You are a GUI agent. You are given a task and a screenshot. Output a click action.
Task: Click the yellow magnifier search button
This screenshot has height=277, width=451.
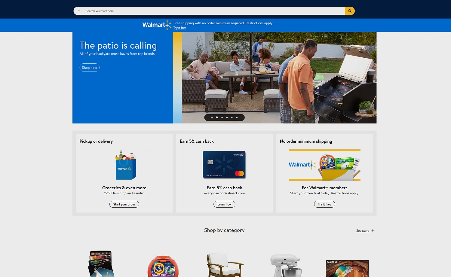pos(350,11)
